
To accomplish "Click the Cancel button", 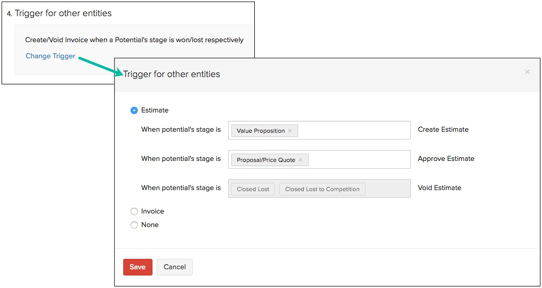I will click(x=174, y=267).
